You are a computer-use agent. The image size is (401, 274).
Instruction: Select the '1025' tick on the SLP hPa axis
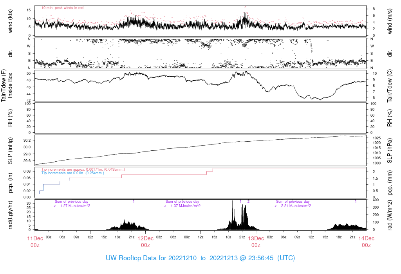click(377, 138)
